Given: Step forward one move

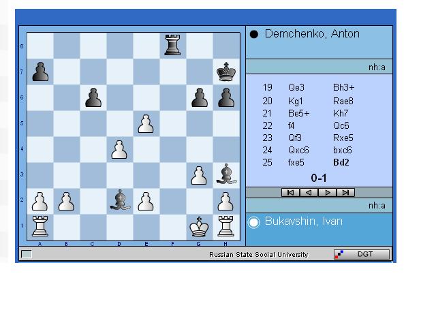Looking at the screenshot, I should [x=328, y=193].
